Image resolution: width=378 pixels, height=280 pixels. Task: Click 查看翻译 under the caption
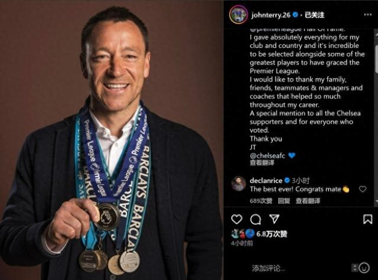click(262, 163)
